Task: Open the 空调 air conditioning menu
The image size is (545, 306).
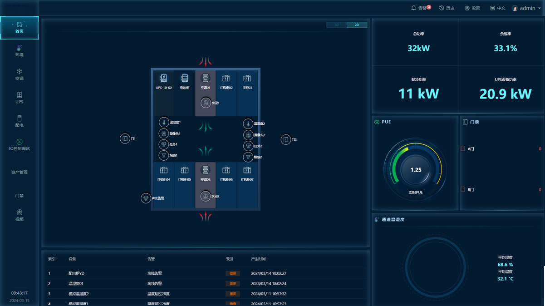Action: 19,74
